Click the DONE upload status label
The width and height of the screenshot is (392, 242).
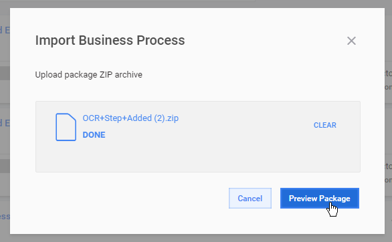point(94,135)
